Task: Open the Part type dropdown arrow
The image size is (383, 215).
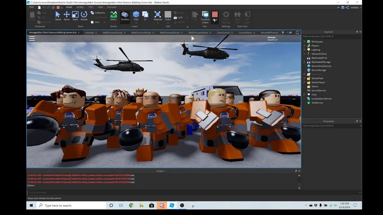Action: (136, 23)
